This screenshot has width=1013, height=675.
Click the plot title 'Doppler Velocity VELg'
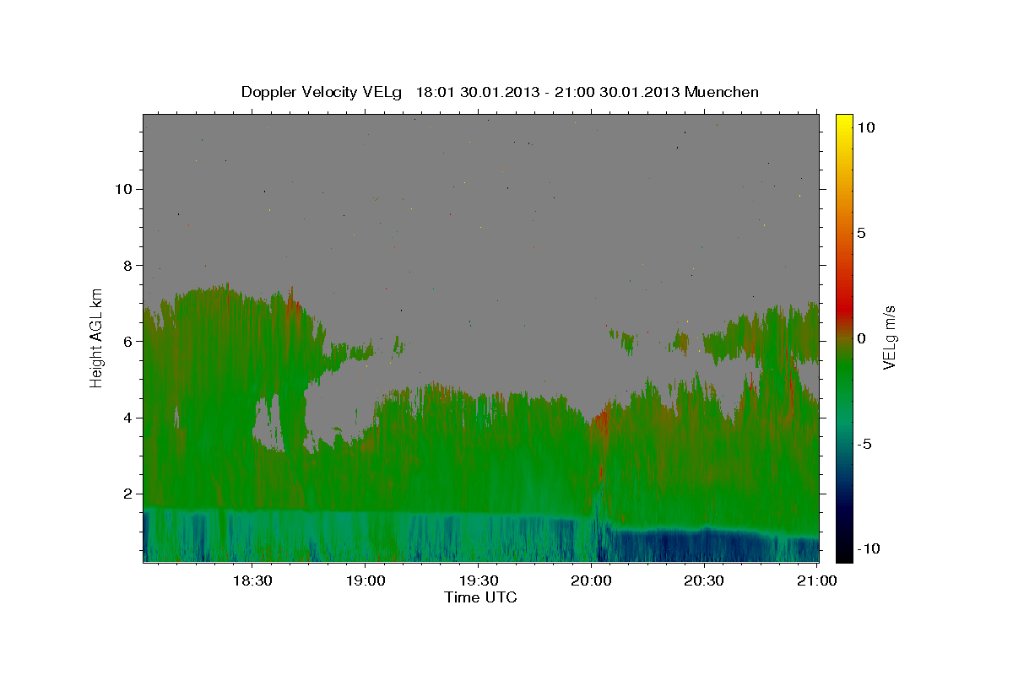pyautogui.click(x=322, y=92)
